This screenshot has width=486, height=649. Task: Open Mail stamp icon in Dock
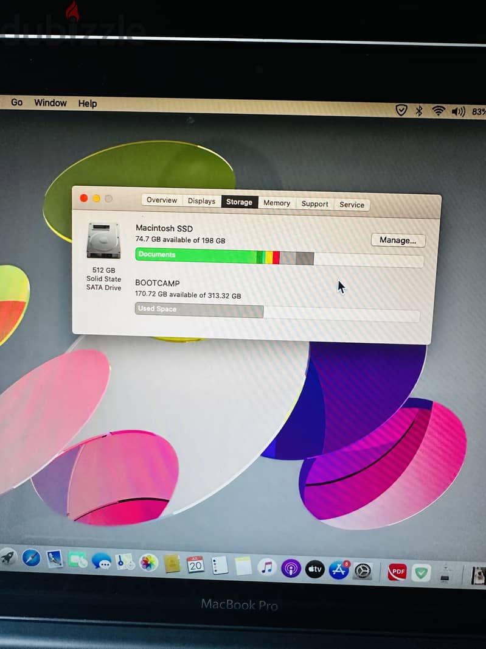(x=55, y=559)
